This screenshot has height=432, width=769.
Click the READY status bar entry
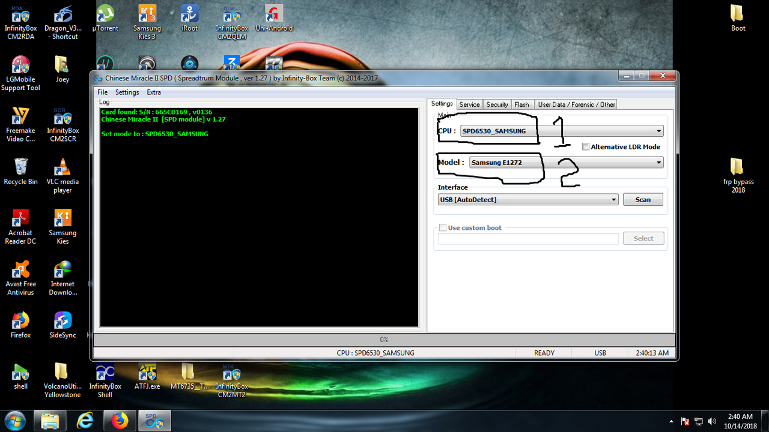(544, 353)
